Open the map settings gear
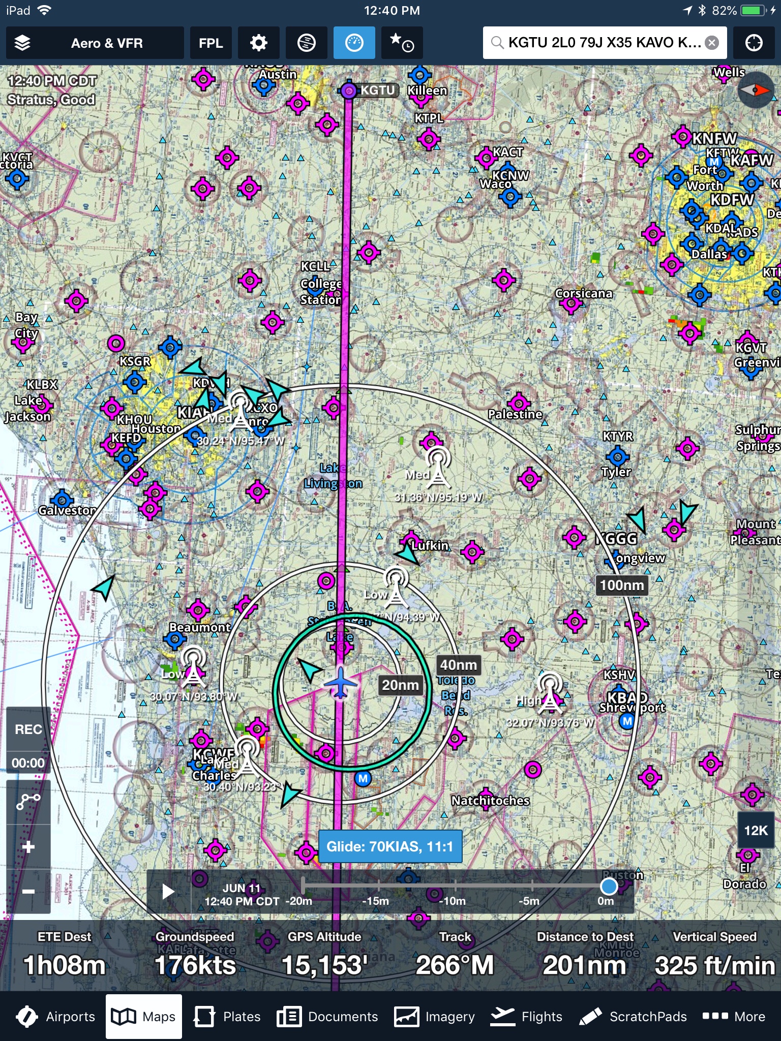 (x=258, y=43)
